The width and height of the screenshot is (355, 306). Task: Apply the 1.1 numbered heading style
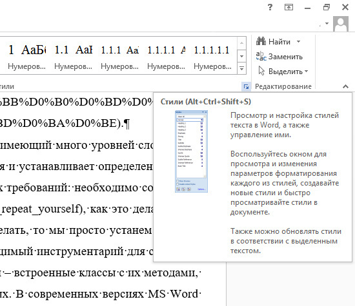click(x=73, y=55)
